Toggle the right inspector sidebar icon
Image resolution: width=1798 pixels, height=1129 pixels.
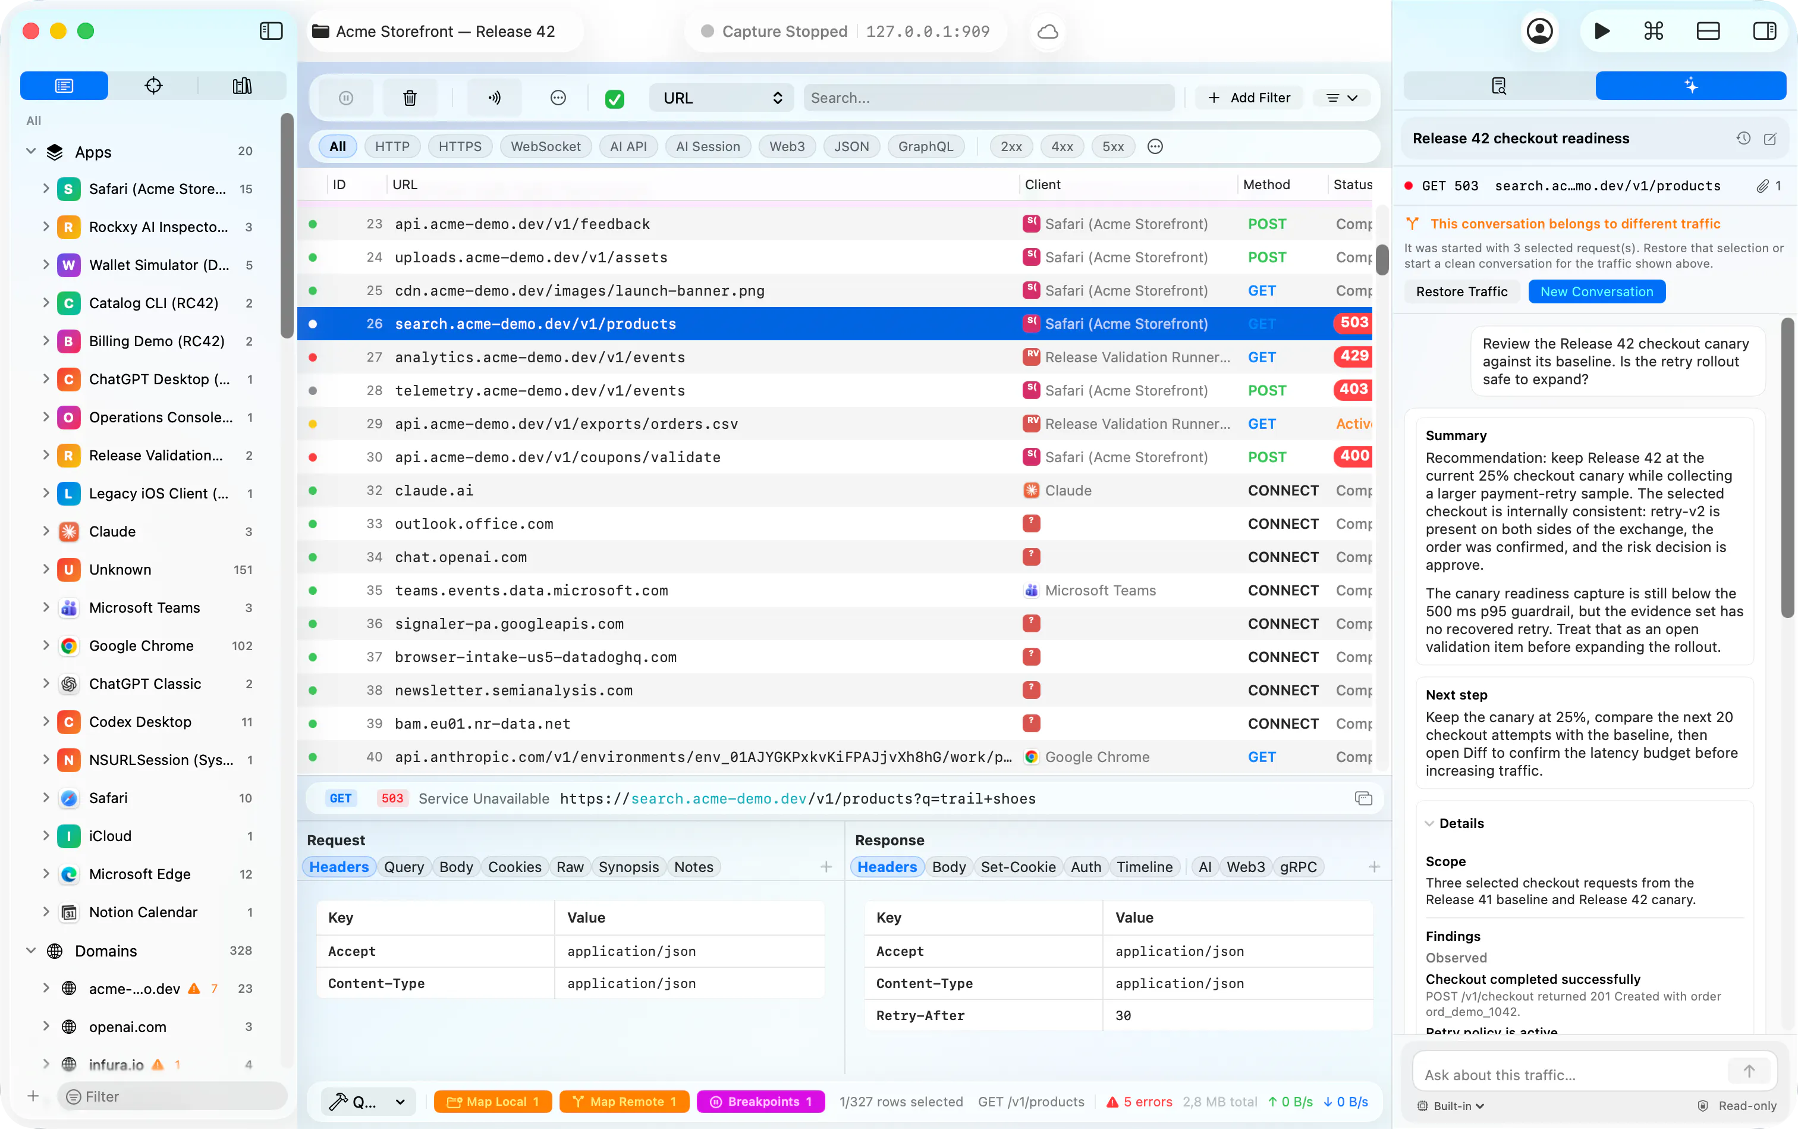(x=1765, y=32)
